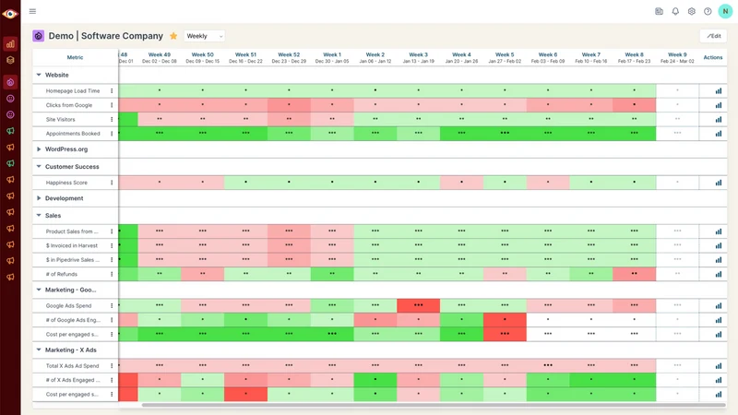Open chart for # of X Ads Engaged row
Image resolution: width=738 pixels, height=415 pixels.
[719, 380]
